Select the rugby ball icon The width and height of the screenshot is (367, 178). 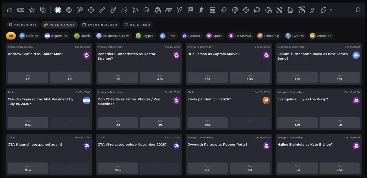323,10
